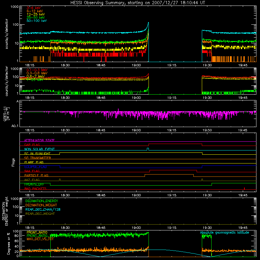The height and width of the screenshot is (260, 260).
Task: Click the REAR_DEC_CHAN/128 legend label
Action: pyautogui.click(x=43, y=210)
